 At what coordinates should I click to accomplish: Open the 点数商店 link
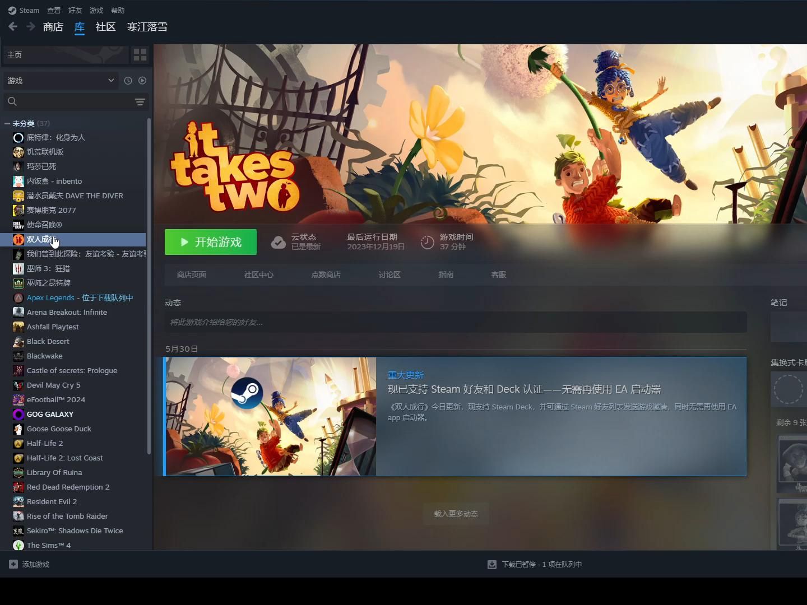[x=326, y=274]
